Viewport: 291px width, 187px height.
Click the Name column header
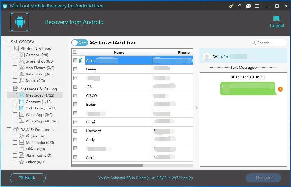(x=119, y=52)
